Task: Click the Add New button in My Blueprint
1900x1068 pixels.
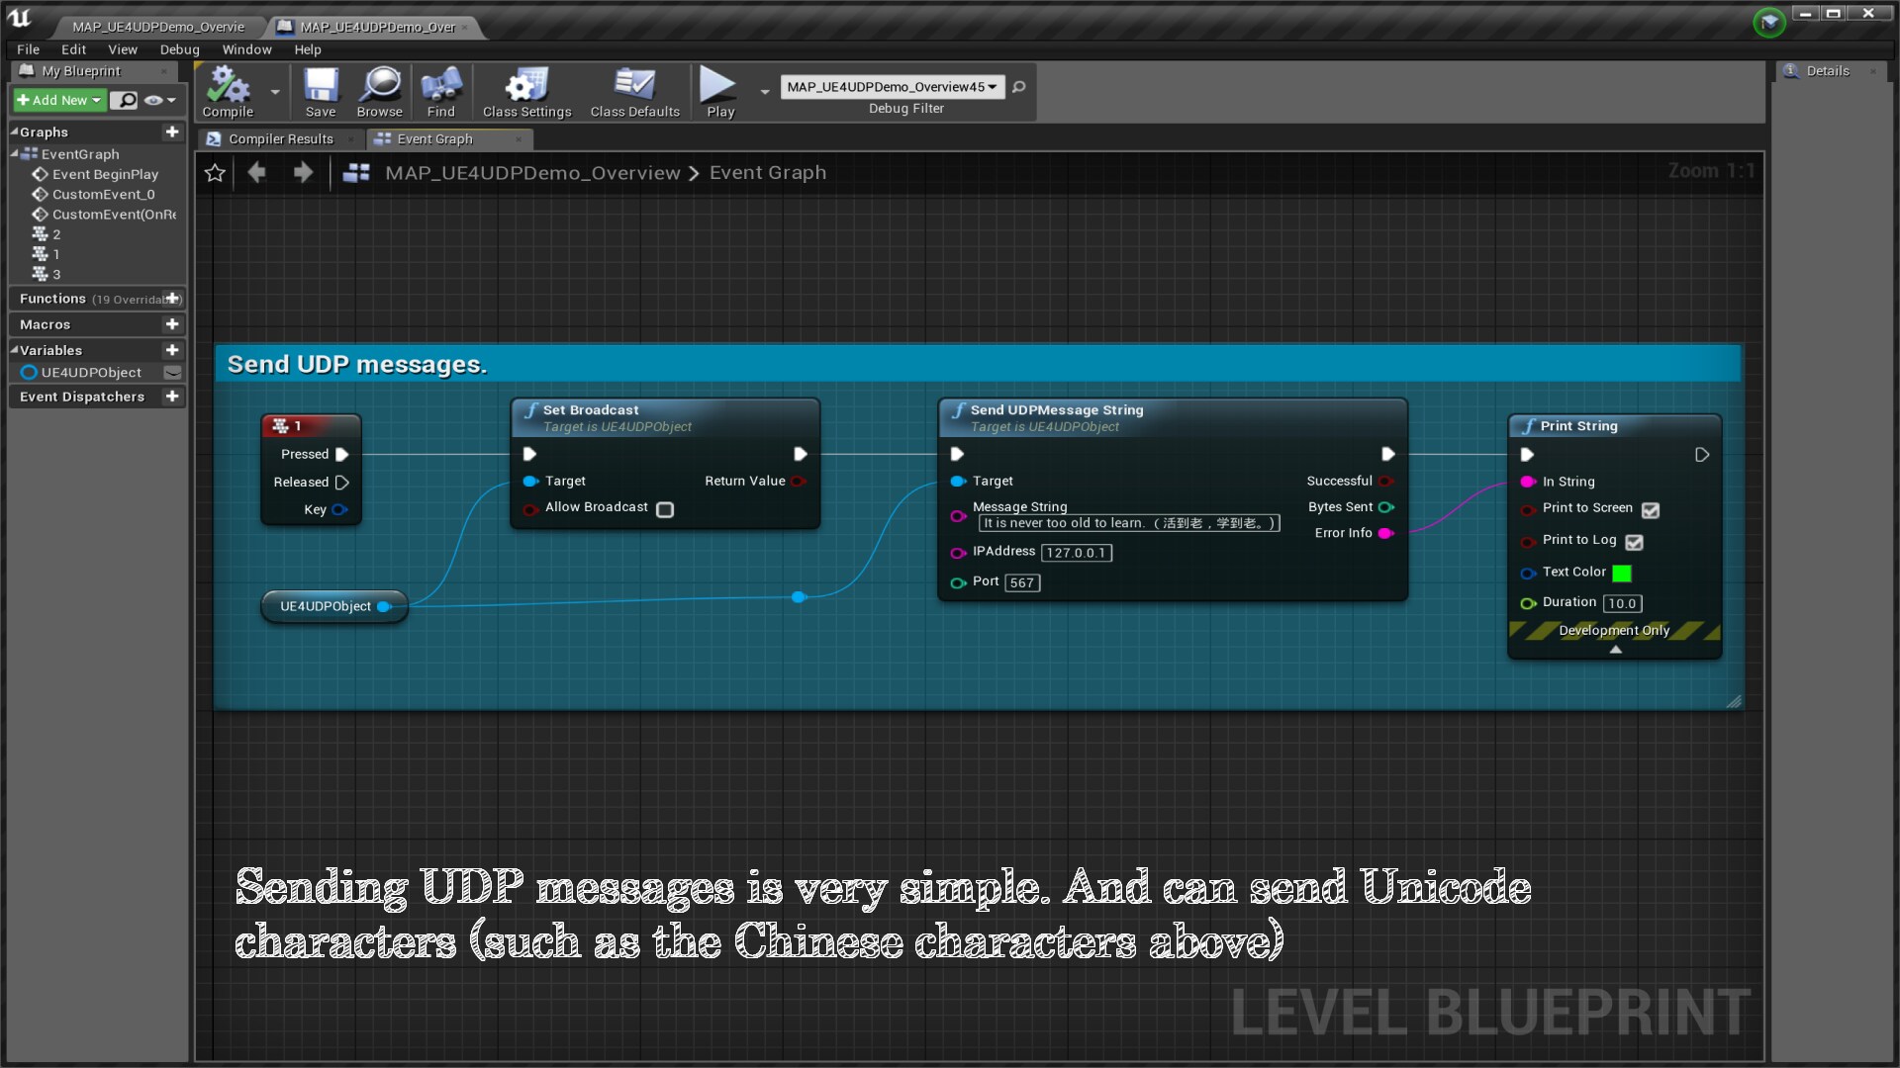Action: [57, 100]
